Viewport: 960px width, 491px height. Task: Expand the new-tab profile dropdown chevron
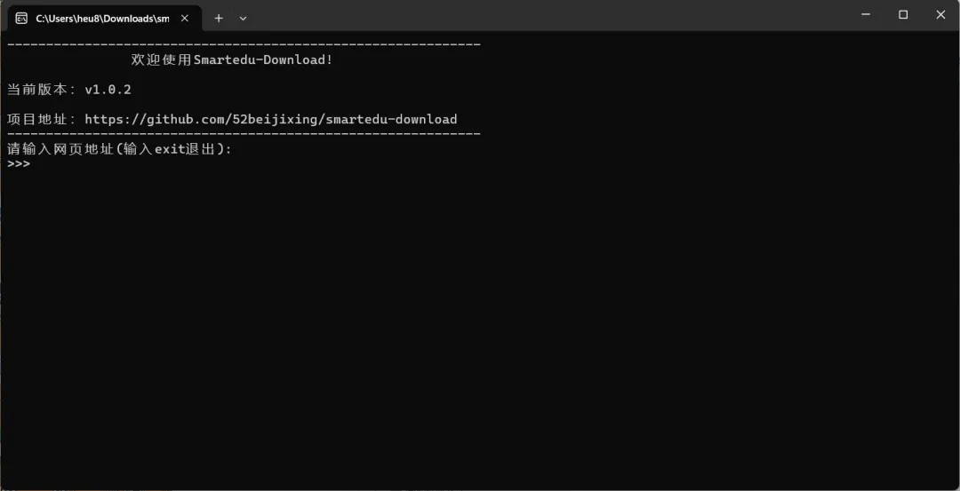tap(243, 19)
